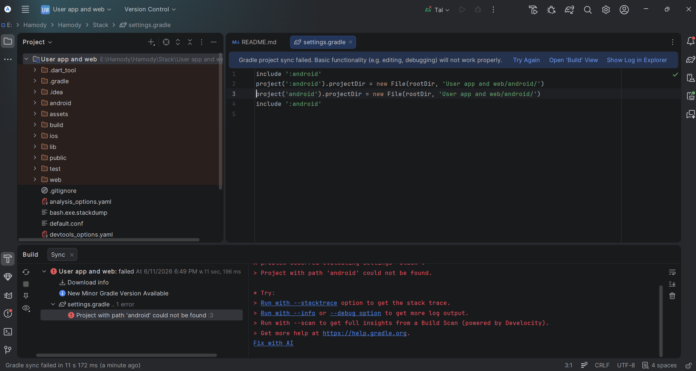Expand the android folder
The image size is (696, 371).
(35, 103)
